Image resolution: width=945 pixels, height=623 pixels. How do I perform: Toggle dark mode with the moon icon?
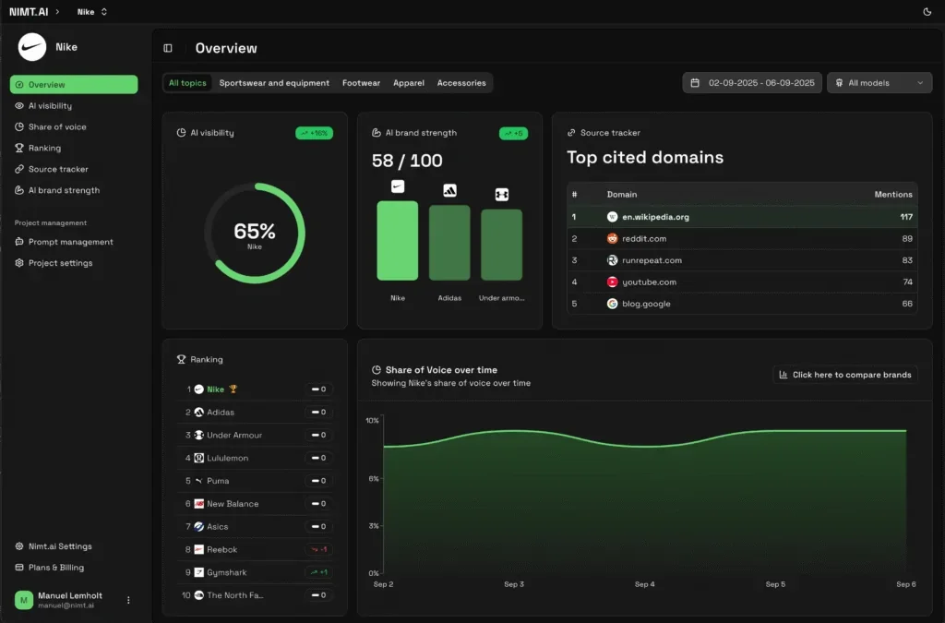pos(927,11)
